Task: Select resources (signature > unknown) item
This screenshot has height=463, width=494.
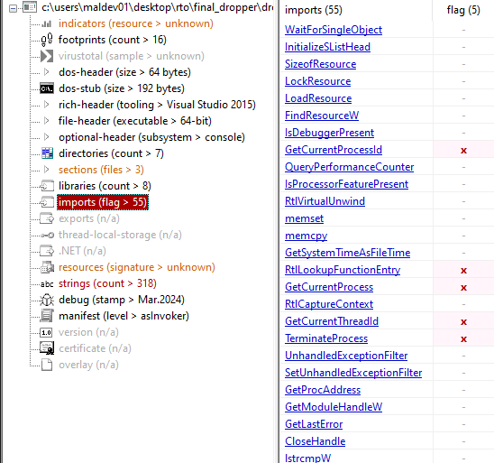Action: 137,267
